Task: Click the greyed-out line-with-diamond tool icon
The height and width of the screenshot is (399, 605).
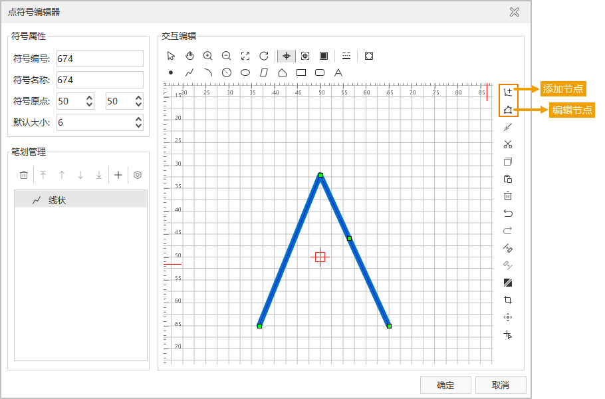Action: coord(508,265)
